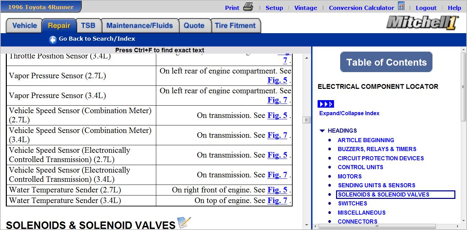Screen dimensions: 467x230
Task: Click the Mitchell1 logo
Action: pyautogui.click(x=423, y=23)
